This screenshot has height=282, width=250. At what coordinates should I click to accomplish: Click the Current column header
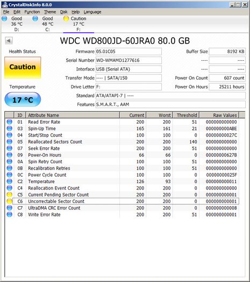click(x=133, y=115)
